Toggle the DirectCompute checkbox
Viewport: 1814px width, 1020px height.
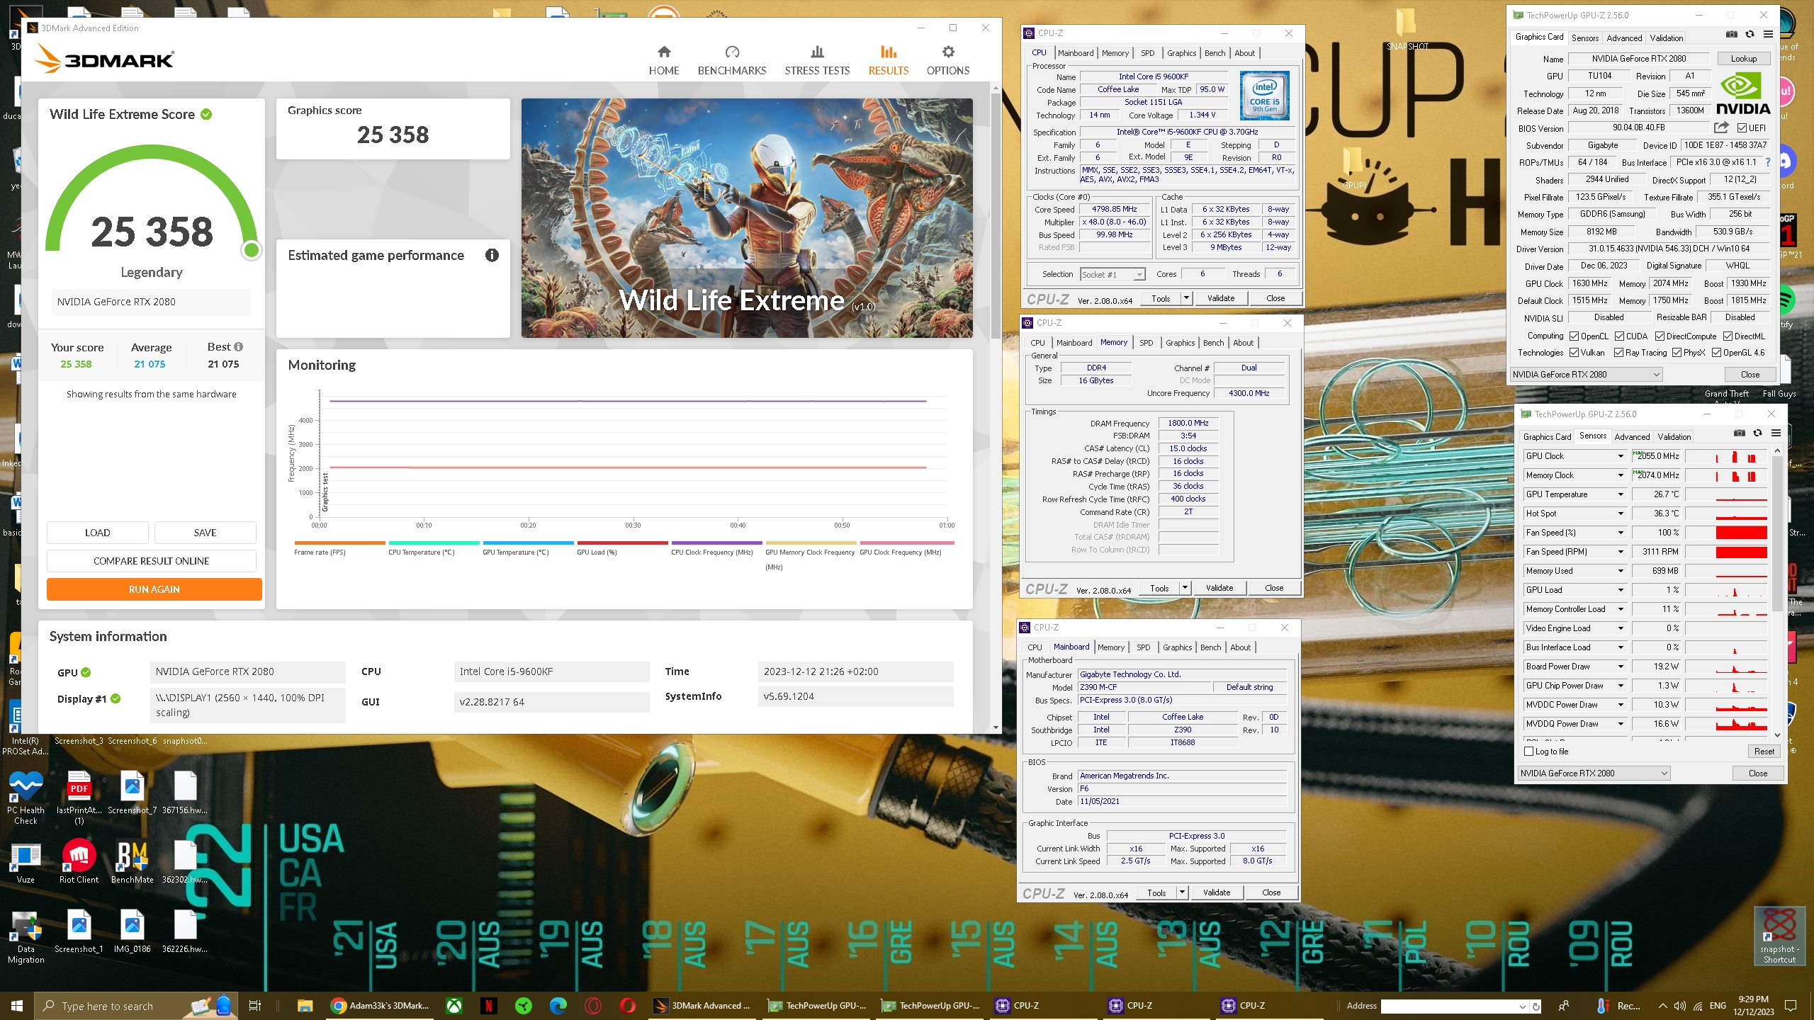[x=1660, y=336]
